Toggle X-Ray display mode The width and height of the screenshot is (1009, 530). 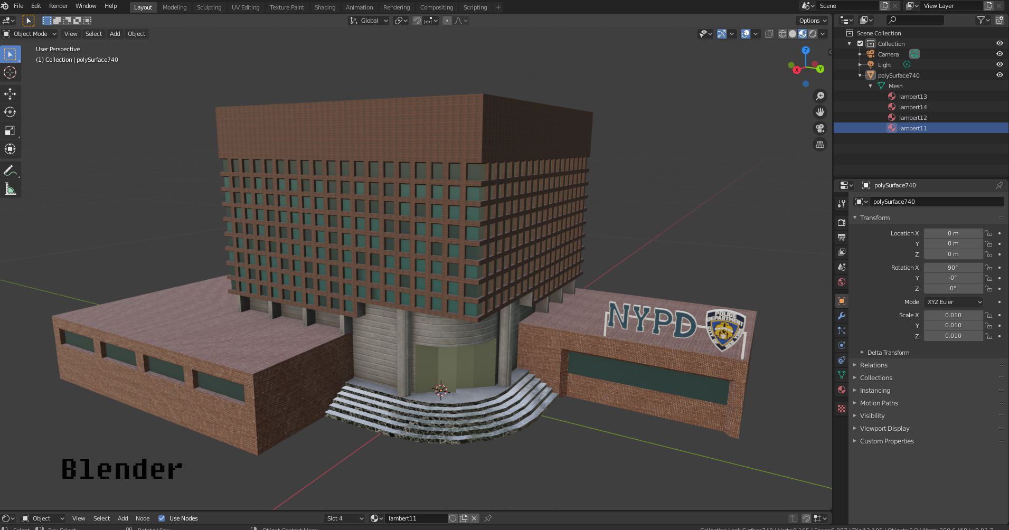click(x=769, y=34)
